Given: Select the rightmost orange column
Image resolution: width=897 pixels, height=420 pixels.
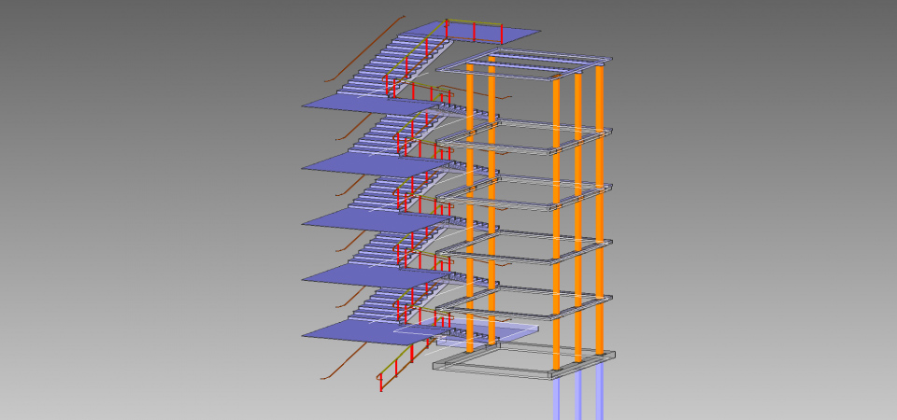Looking at the screenshot, I should coord(599,215).
